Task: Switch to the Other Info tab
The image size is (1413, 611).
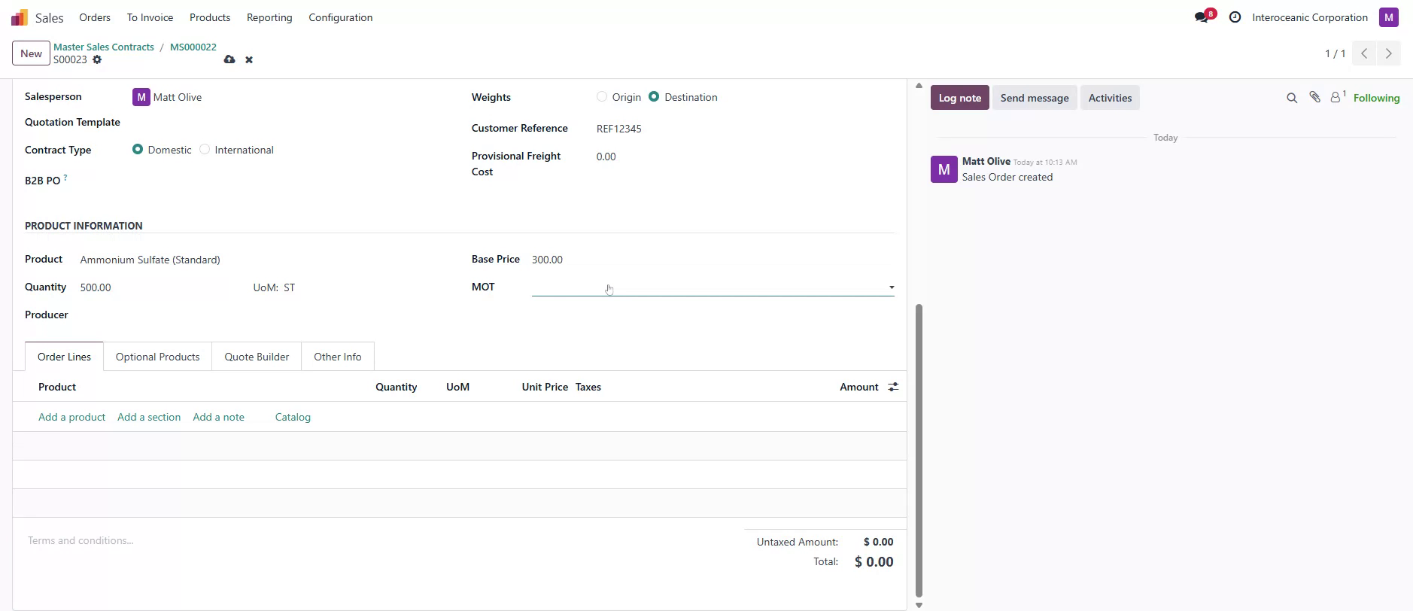Action: click(338, 357)
